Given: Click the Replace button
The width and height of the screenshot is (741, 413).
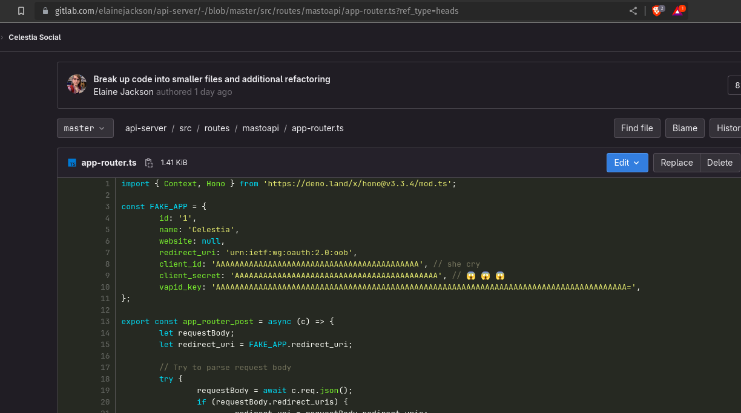Looking at the screenshot, I should [x=676, y=163].
